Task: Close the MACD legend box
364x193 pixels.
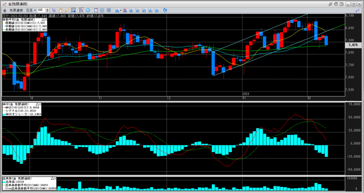Action: pyautogui.click(x=39, y=104)
